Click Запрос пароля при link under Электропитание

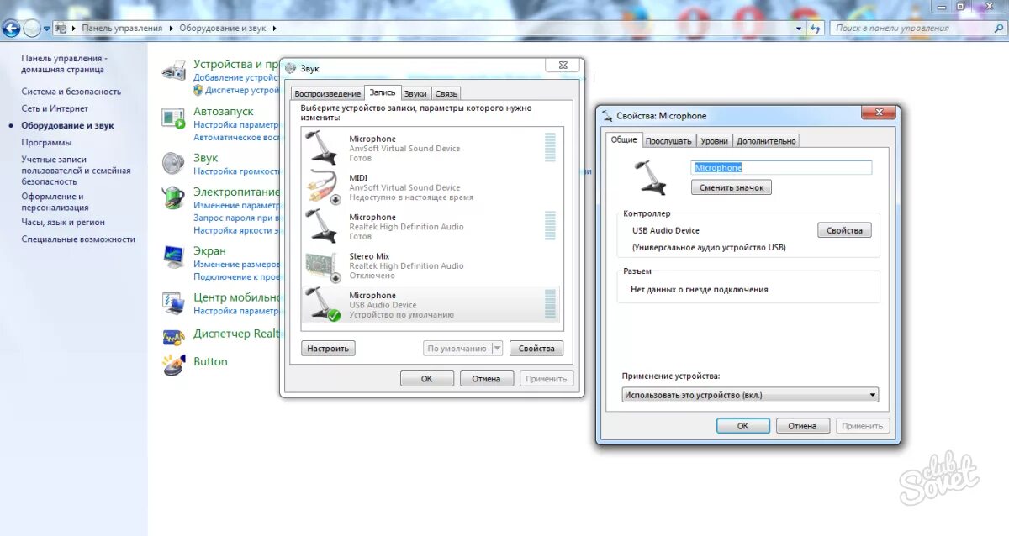(x=235, y=218)
